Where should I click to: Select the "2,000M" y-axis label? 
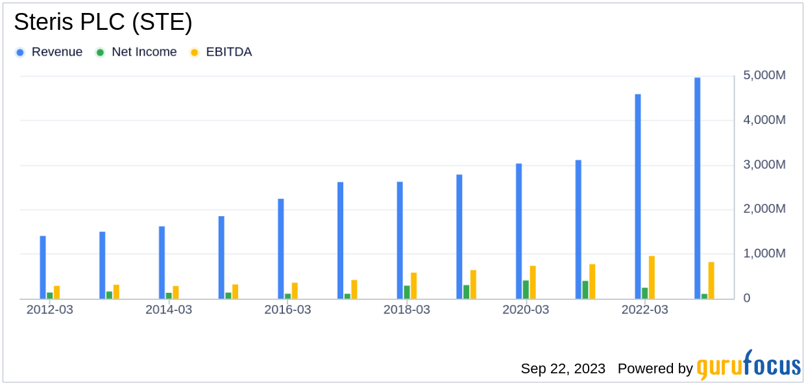[x=764, y=209]
